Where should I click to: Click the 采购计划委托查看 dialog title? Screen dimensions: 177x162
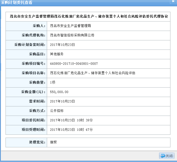point(17,3)
